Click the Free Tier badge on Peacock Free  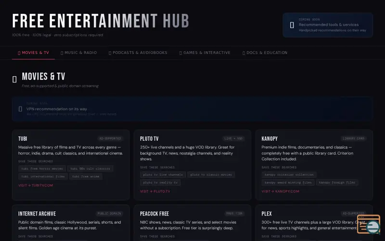(234, 214)
